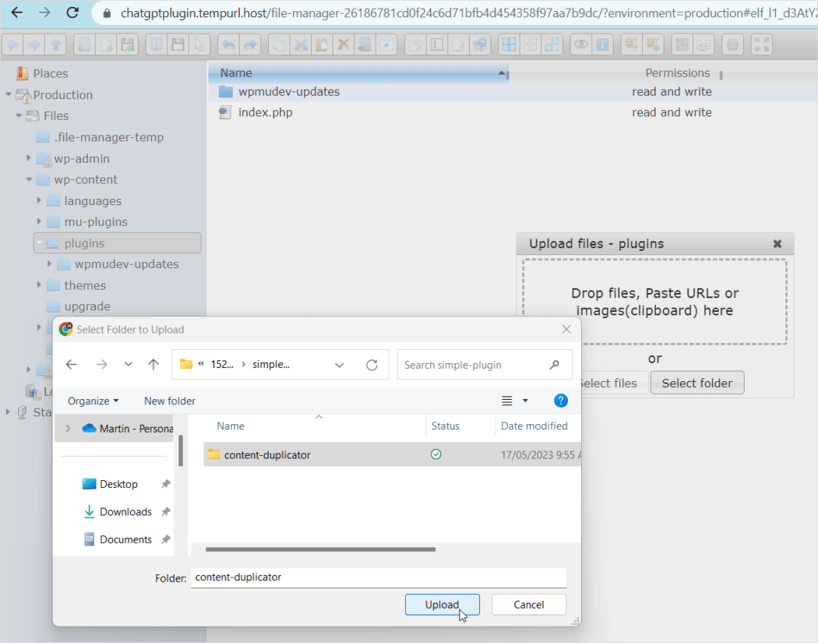This screenshot has width=818, height=643.
Task: Click New folder in the dialog toolbar
Action: (169, 401)
